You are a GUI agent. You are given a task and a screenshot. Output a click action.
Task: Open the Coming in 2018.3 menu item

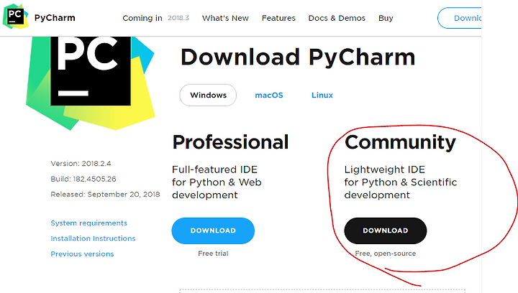click(155, 18)
